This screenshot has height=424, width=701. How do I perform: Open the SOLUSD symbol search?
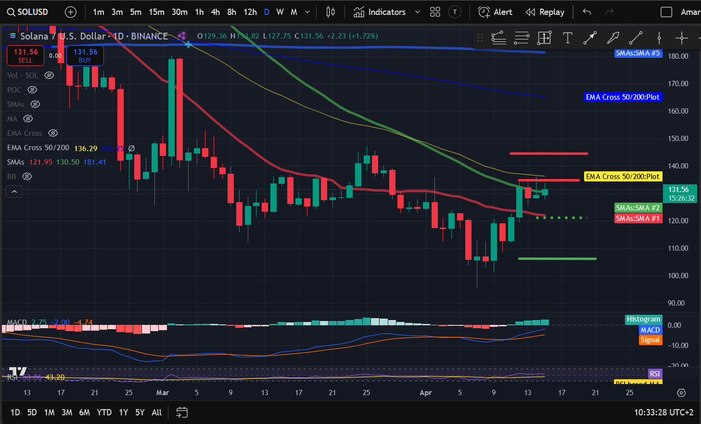27,12
